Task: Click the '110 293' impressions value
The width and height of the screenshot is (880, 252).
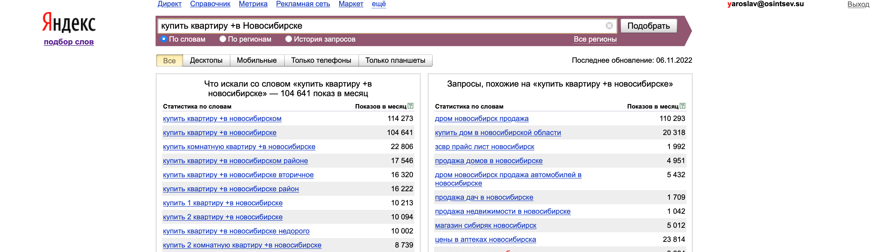Action: pos(672,118)
